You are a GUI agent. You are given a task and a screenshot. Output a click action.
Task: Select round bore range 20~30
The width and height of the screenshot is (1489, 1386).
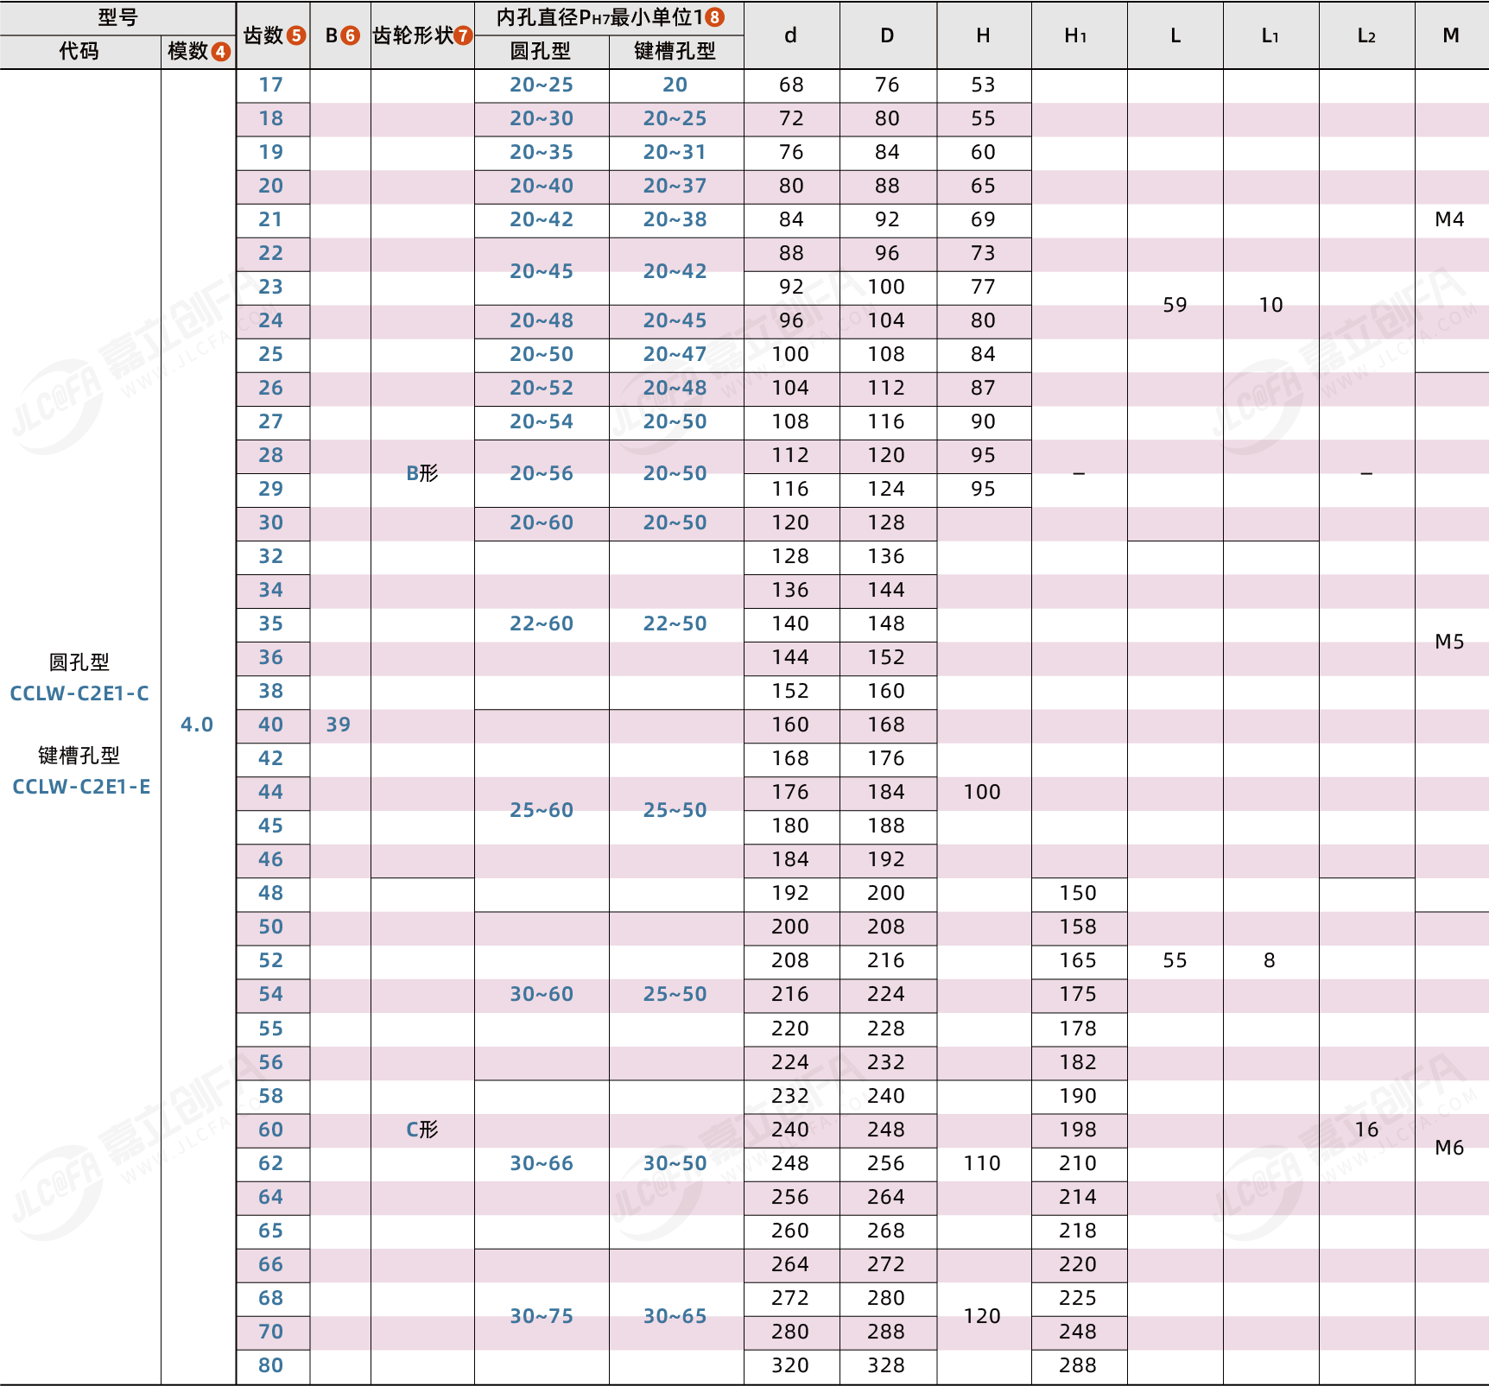point(542,118)
